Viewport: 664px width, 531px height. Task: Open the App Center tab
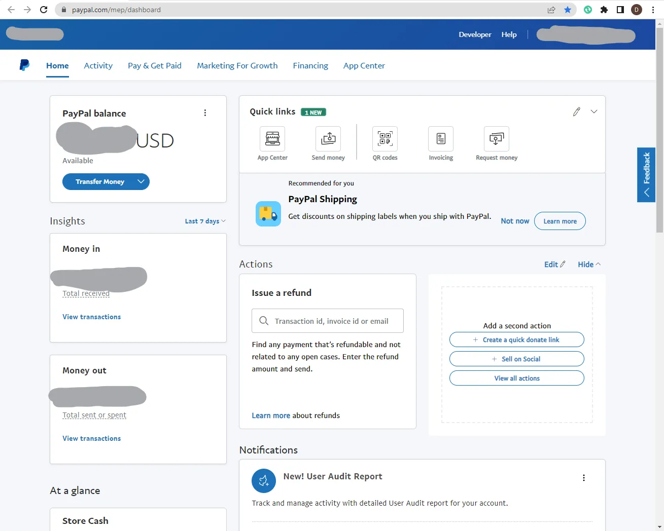364,65
